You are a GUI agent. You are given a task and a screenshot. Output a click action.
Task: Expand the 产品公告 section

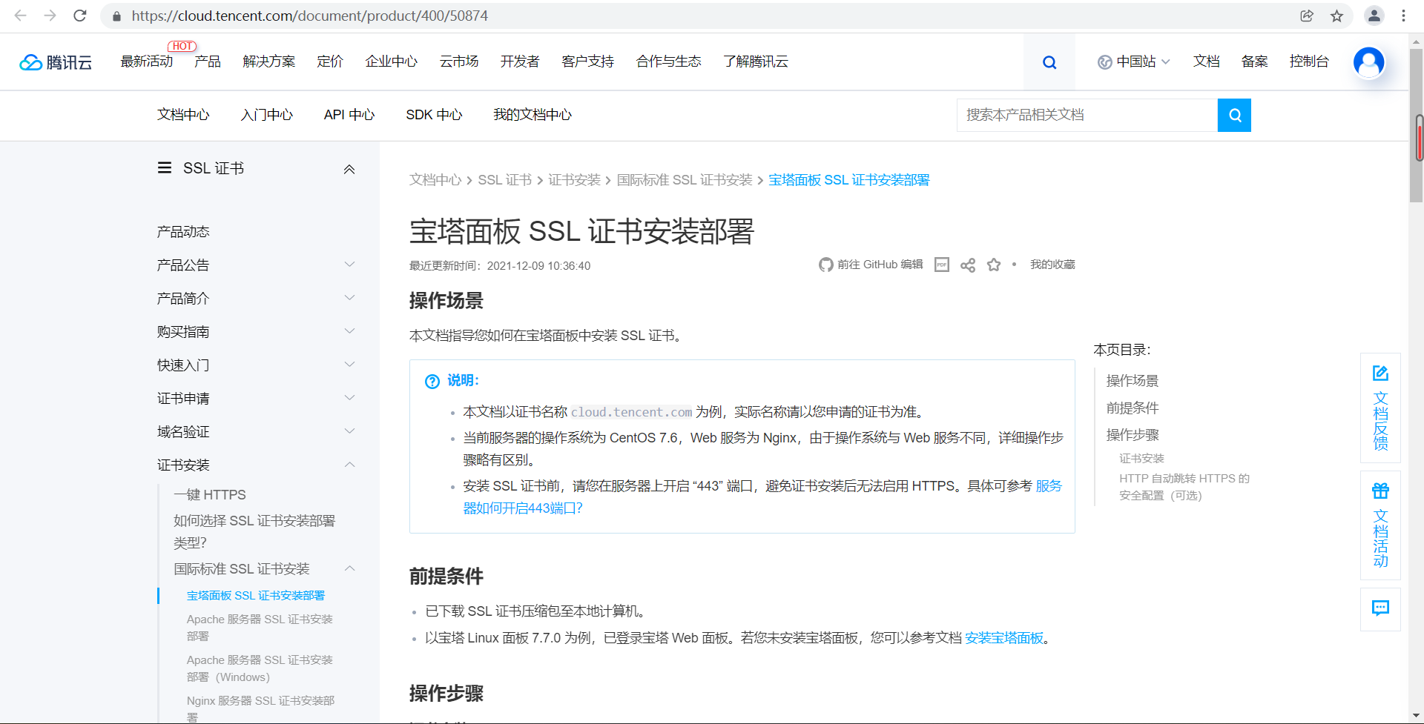[x=350, y=265]
